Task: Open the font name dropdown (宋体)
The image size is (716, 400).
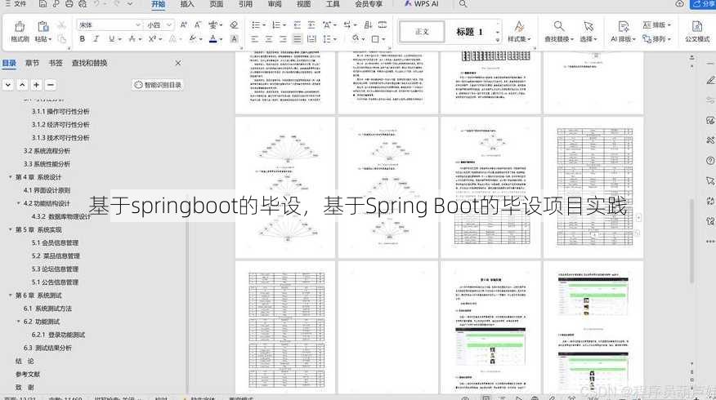Action: [x=138, y=24]
